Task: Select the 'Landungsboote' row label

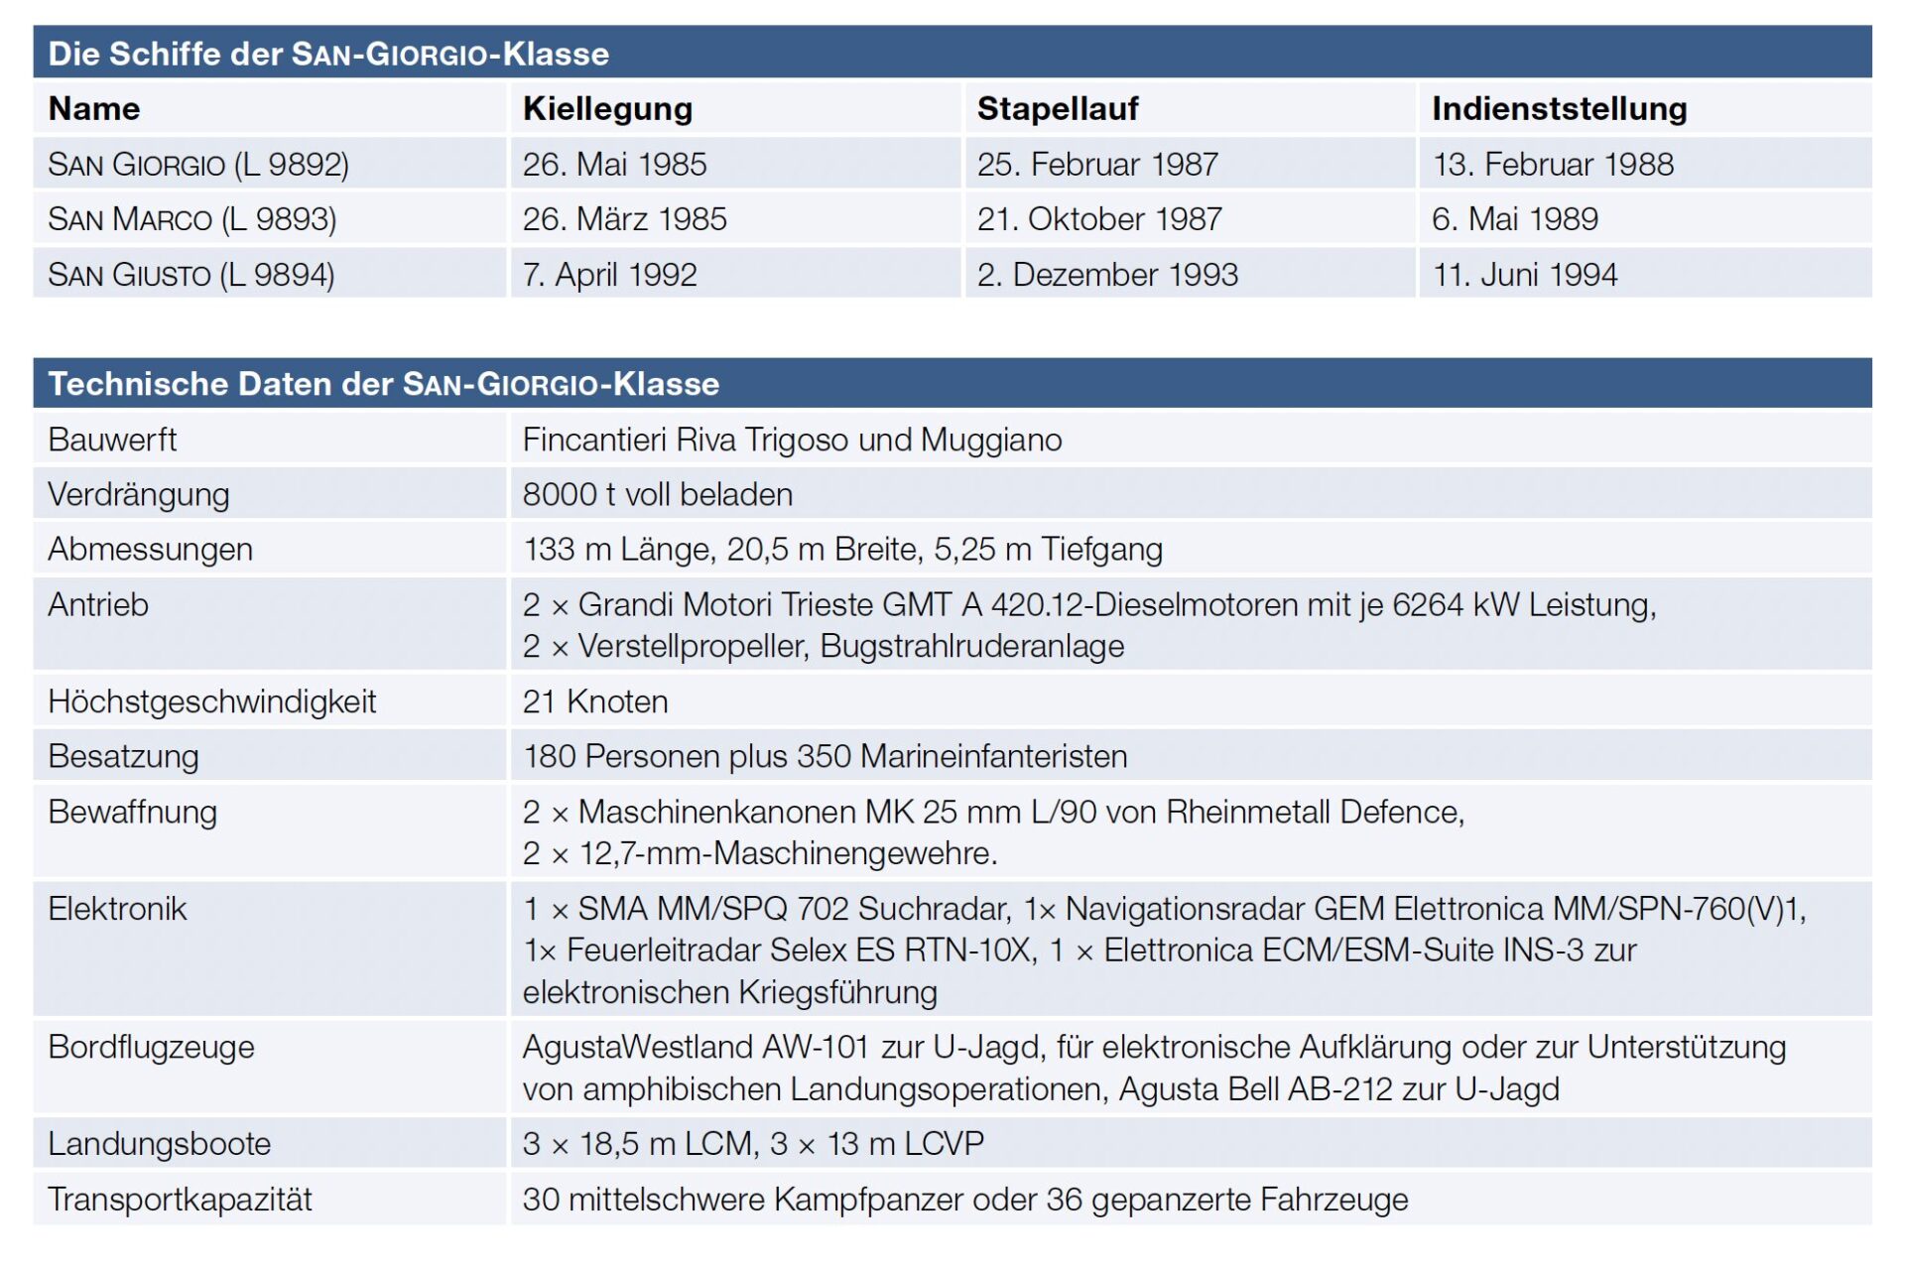Action: click(159, 1144)
